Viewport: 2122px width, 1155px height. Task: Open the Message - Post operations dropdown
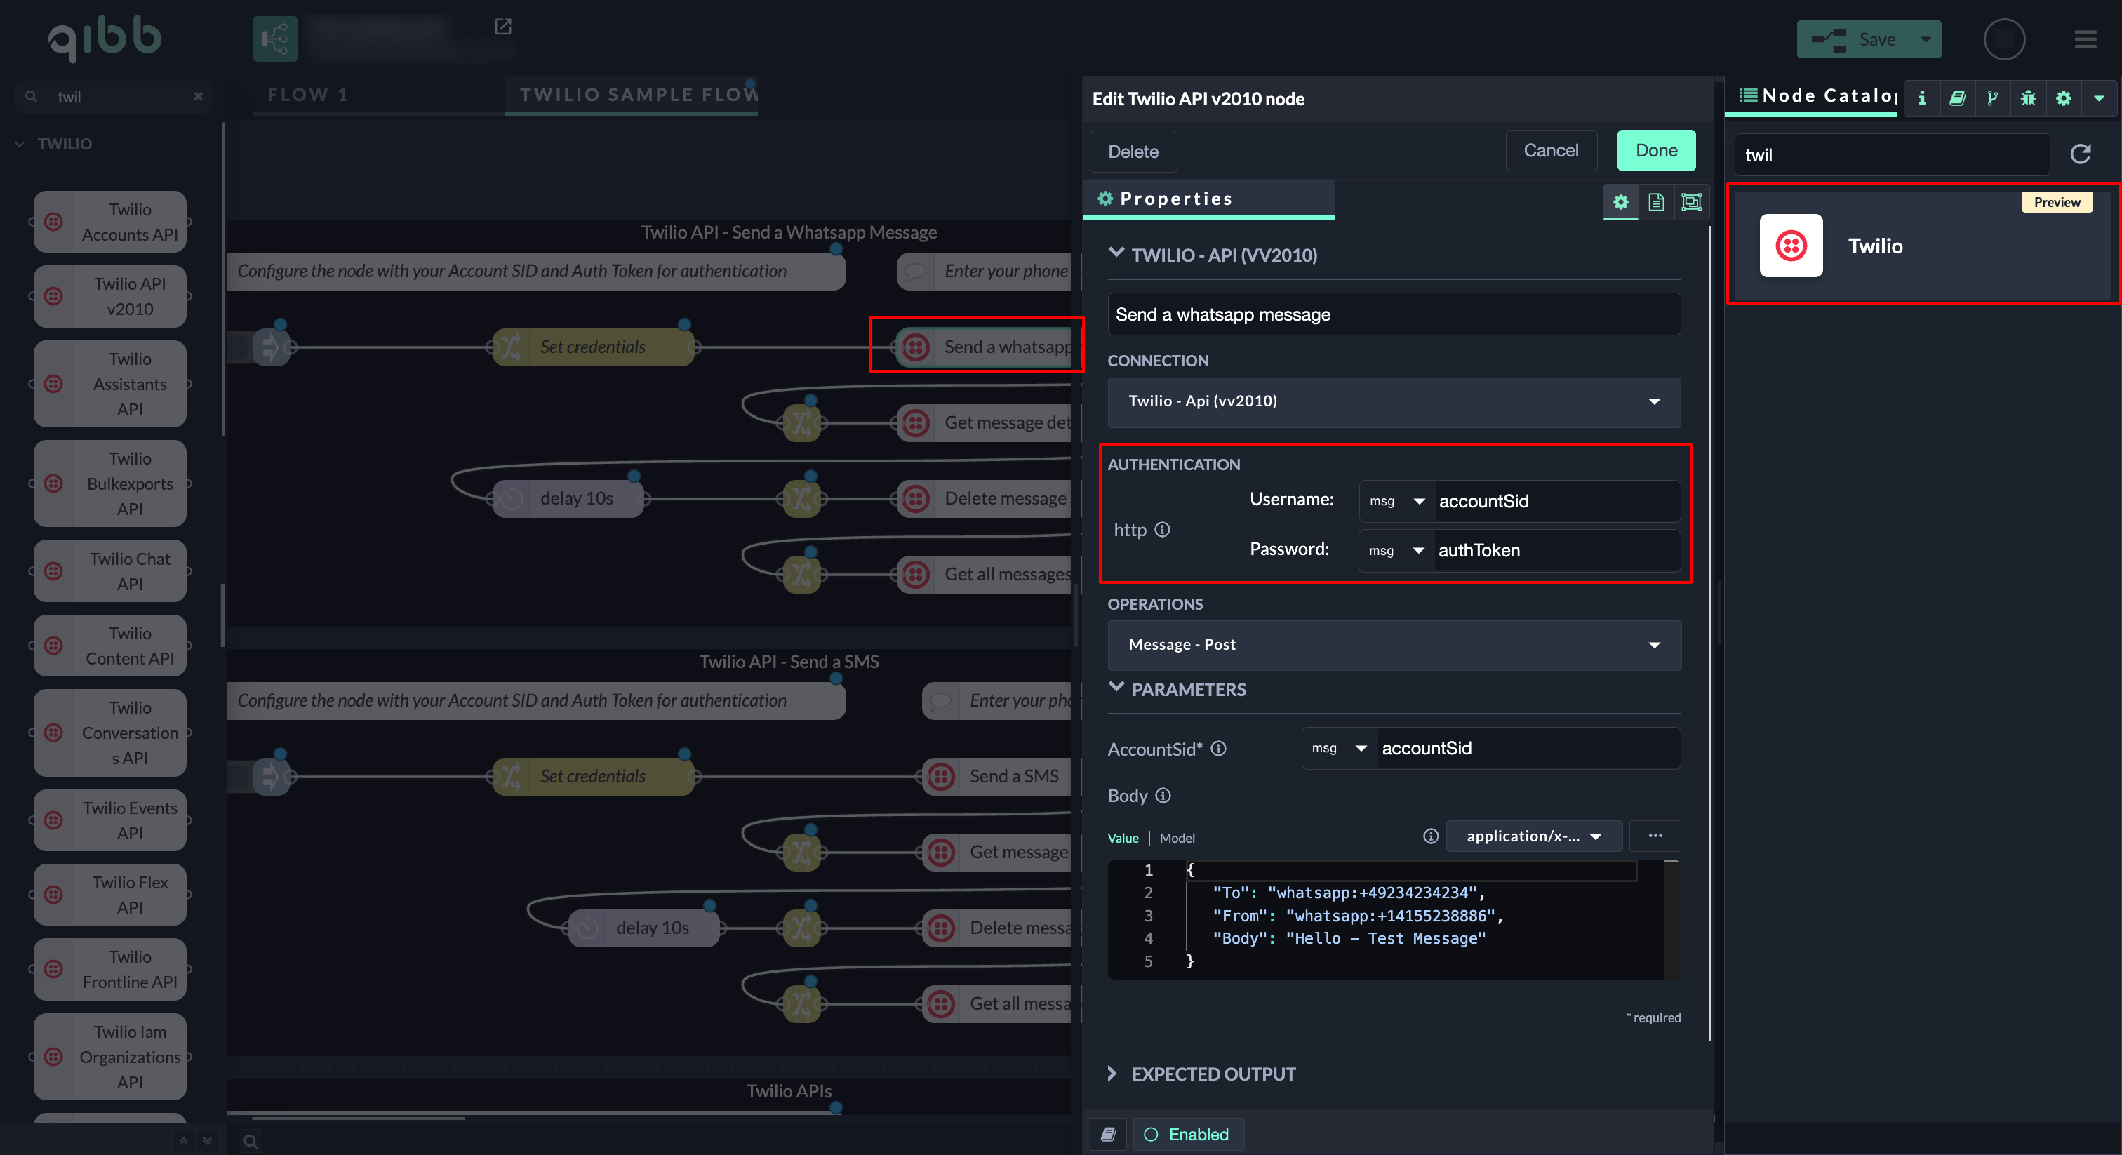coord(1394,644)
